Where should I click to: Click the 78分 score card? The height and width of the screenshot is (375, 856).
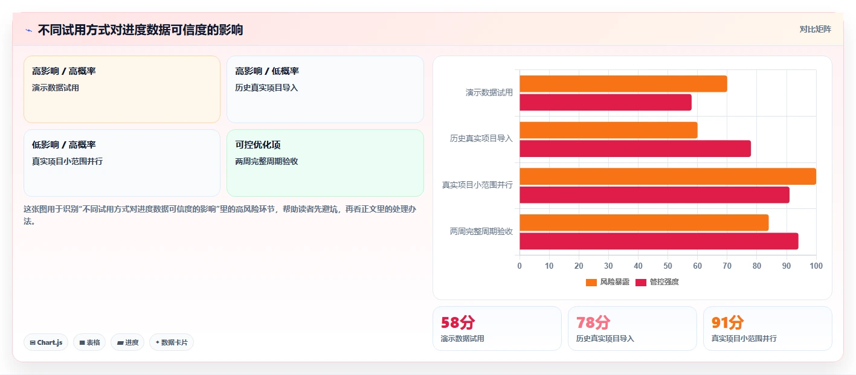(632, 329)
